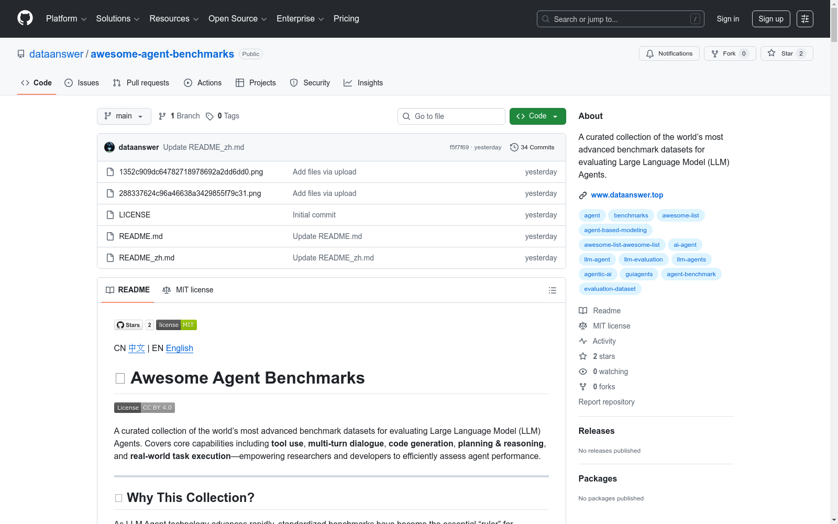This screenshot has height=524, width=838.
Task: Click the file icon beside README.md
Action: tap(110, 236)
